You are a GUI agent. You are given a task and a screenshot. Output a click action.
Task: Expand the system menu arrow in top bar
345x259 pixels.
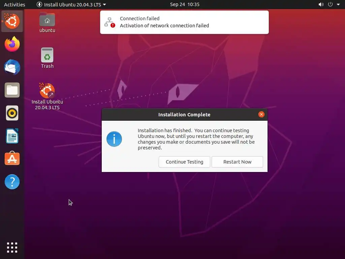point(338,4)
